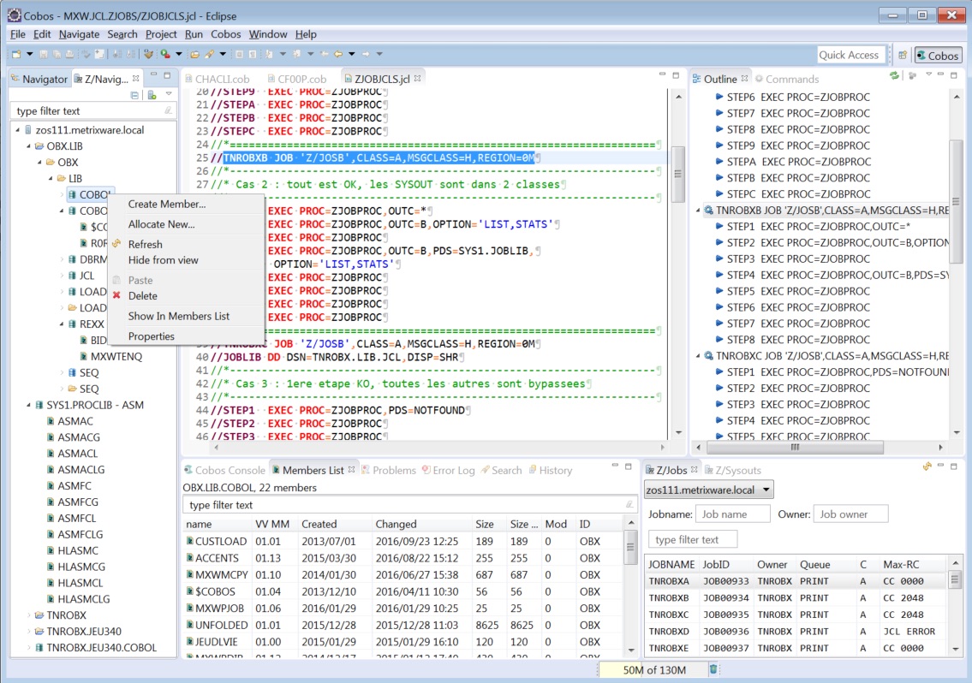Collapse the OBX.LIB tree node
Screen dimensions: 972x683
(x=28, y=146)
